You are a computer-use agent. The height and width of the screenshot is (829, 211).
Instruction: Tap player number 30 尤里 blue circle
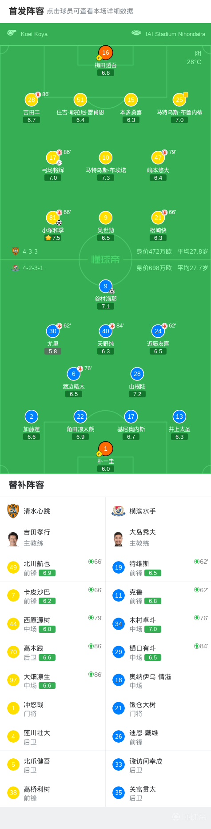[x=53, y=331]
